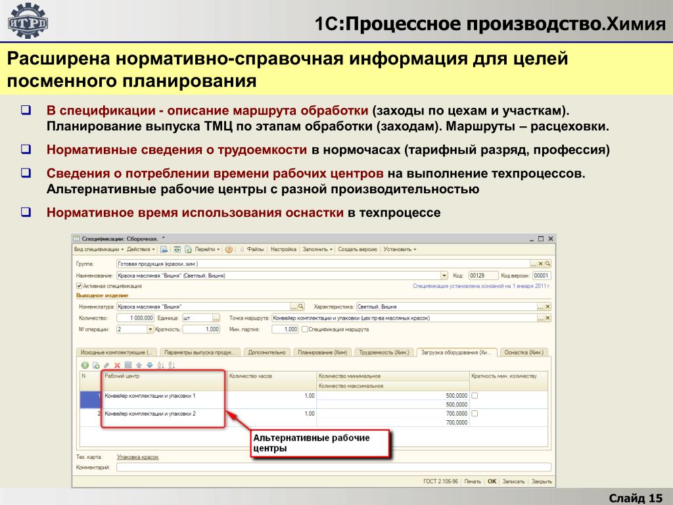
Task: Open the № операции dropdown arrow
Action: tap(151, 329)
